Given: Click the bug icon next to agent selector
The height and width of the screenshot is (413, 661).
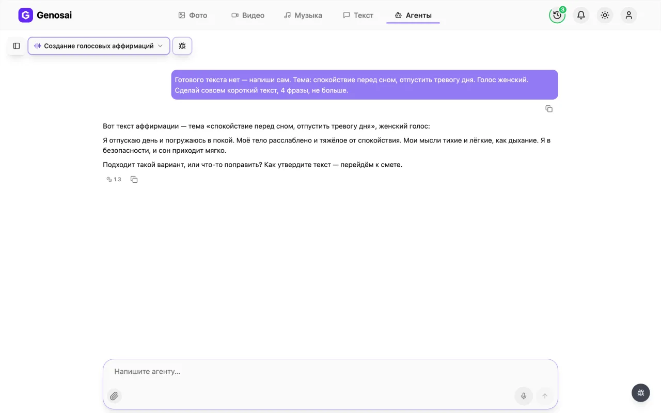Looking at the screenshot, I should 182,46.
